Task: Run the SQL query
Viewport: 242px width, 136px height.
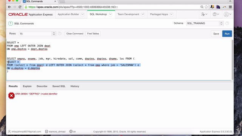Action: click(227, 34)
